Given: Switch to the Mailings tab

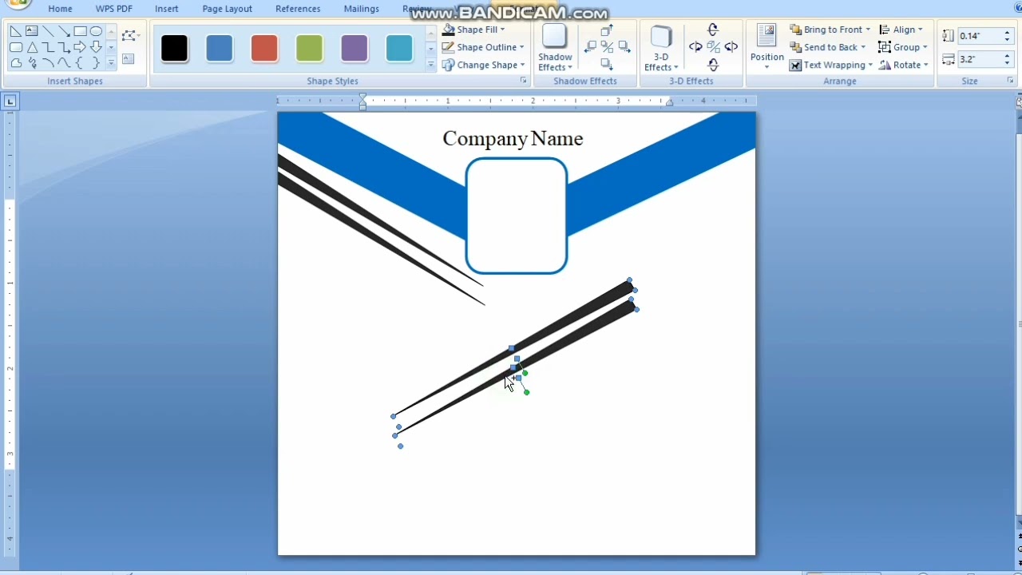Looking at the screenshot, I should [x=362, y=9].
